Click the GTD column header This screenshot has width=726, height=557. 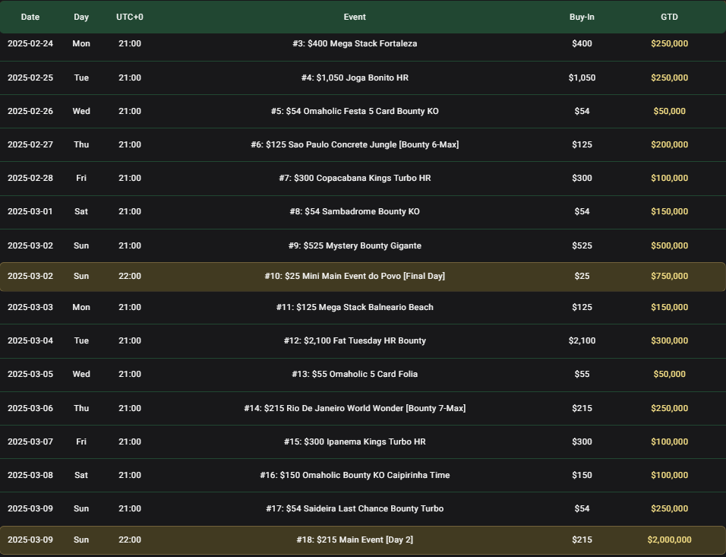pos(670,17)
